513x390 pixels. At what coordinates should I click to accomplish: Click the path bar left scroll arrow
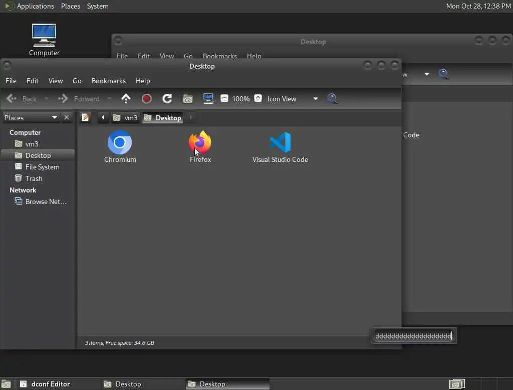click(x=103, y=118)
